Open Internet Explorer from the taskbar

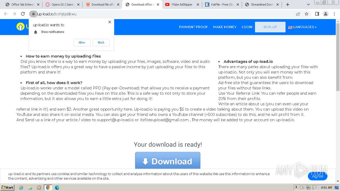point(21,188)
